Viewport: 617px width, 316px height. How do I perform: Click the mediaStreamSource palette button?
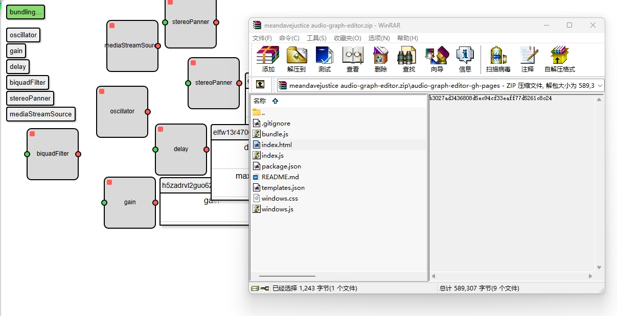coord(41,114)
